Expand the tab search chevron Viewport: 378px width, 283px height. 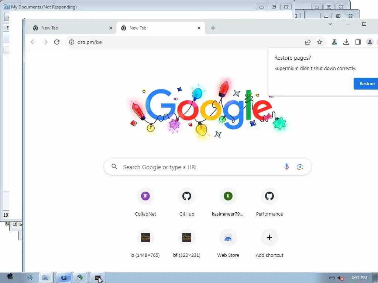pyautogui.click(x=330, y=24)
